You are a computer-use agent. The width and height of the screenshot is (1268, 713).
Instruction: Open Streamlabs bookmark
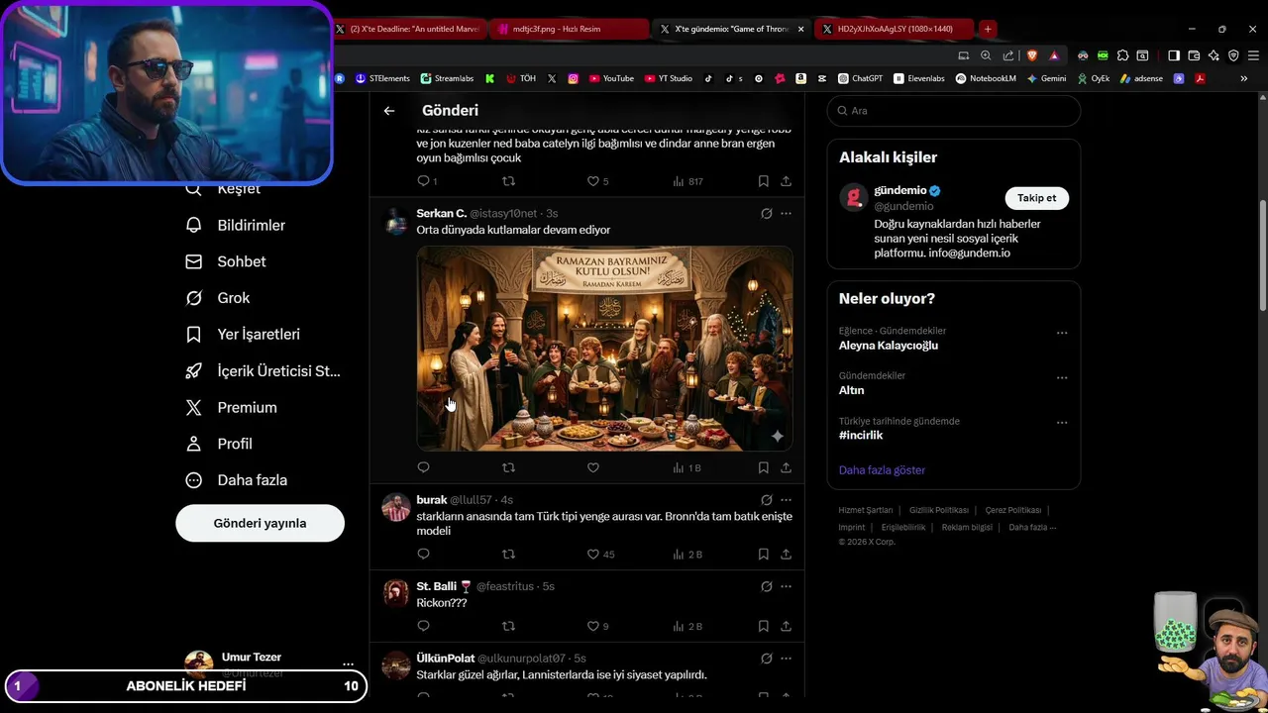coord(447,78)
